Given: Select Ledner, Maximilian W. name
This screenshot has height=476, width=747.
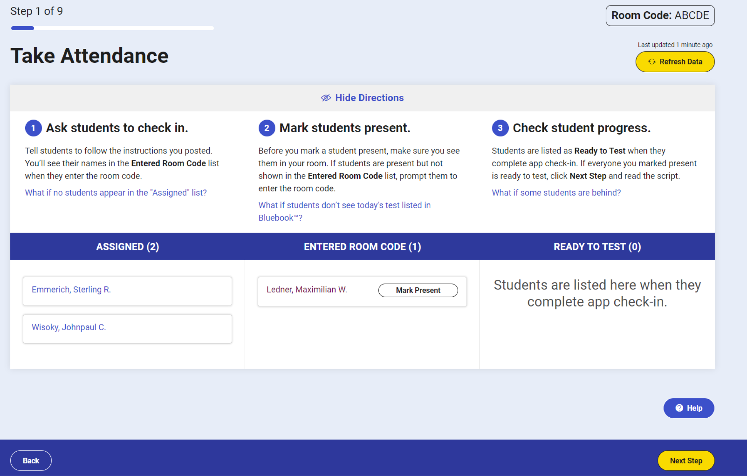Looking at the screenshot, I should (x=306, y=289).
